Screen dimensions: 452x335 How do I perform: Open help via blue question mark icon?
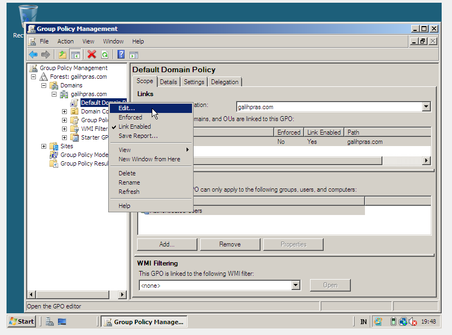tap(121, 54)
